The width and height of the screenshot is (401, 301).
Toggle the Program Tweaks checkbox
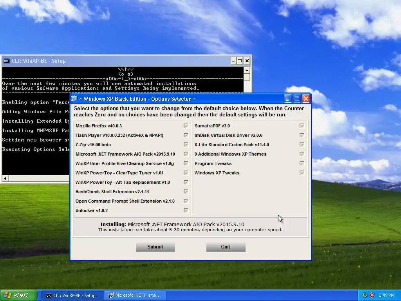pos(302,163)
